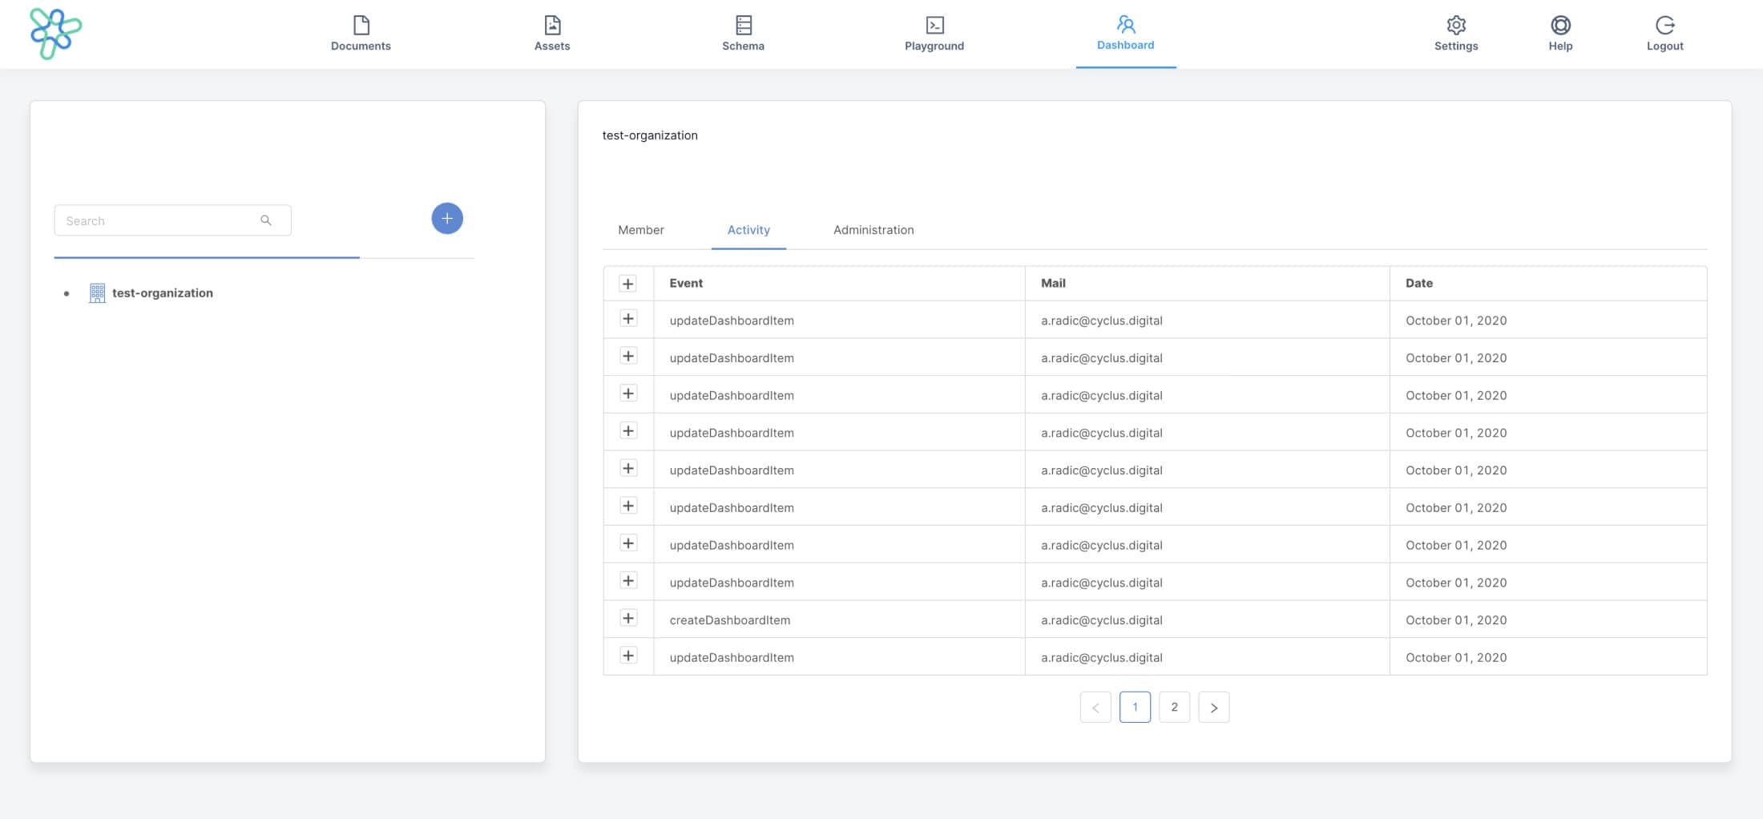Switch to the Member tab
The height and width of the screenshot is (819, 1763).
tap(640, 230)
